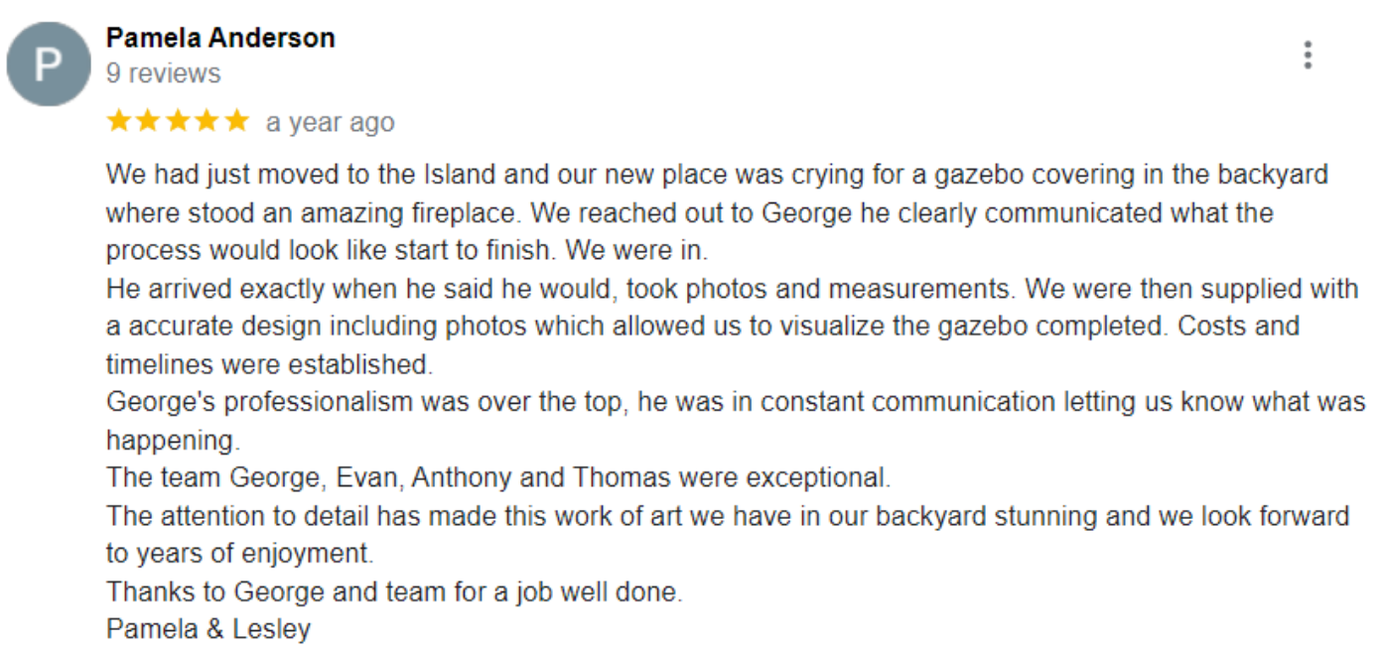The image size is (1383, 650).
Task: Click the line starting "He arrived exactly"
Action: pyautogui.click(x=732, y=289)
